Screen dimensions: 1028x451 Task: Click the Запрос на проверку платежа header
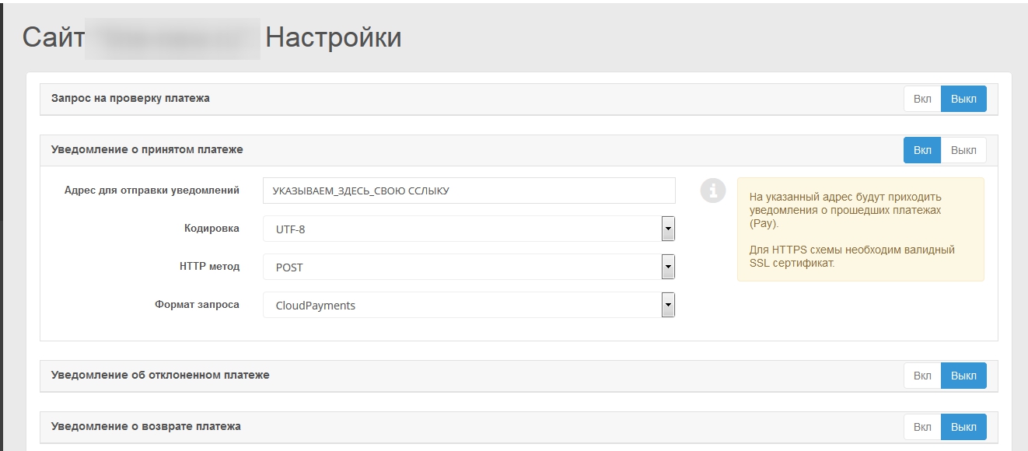(131, 99)
